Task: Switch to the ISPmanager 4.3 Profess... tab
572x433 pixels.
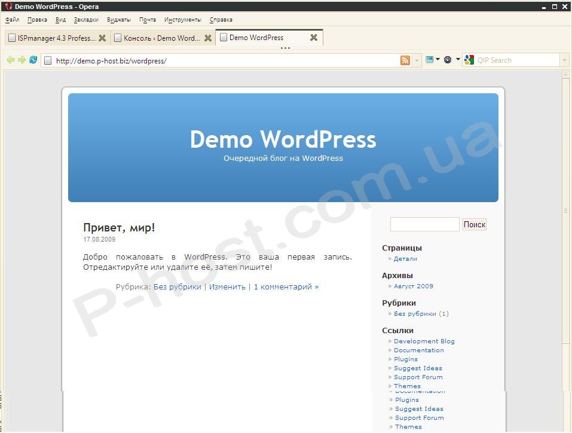Action: click(57, 38)
